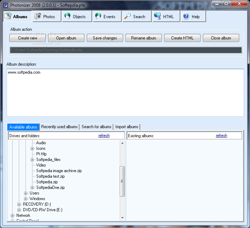Open the Help tab label
This screenshot has width=250, height=228.
click(196, 17)
